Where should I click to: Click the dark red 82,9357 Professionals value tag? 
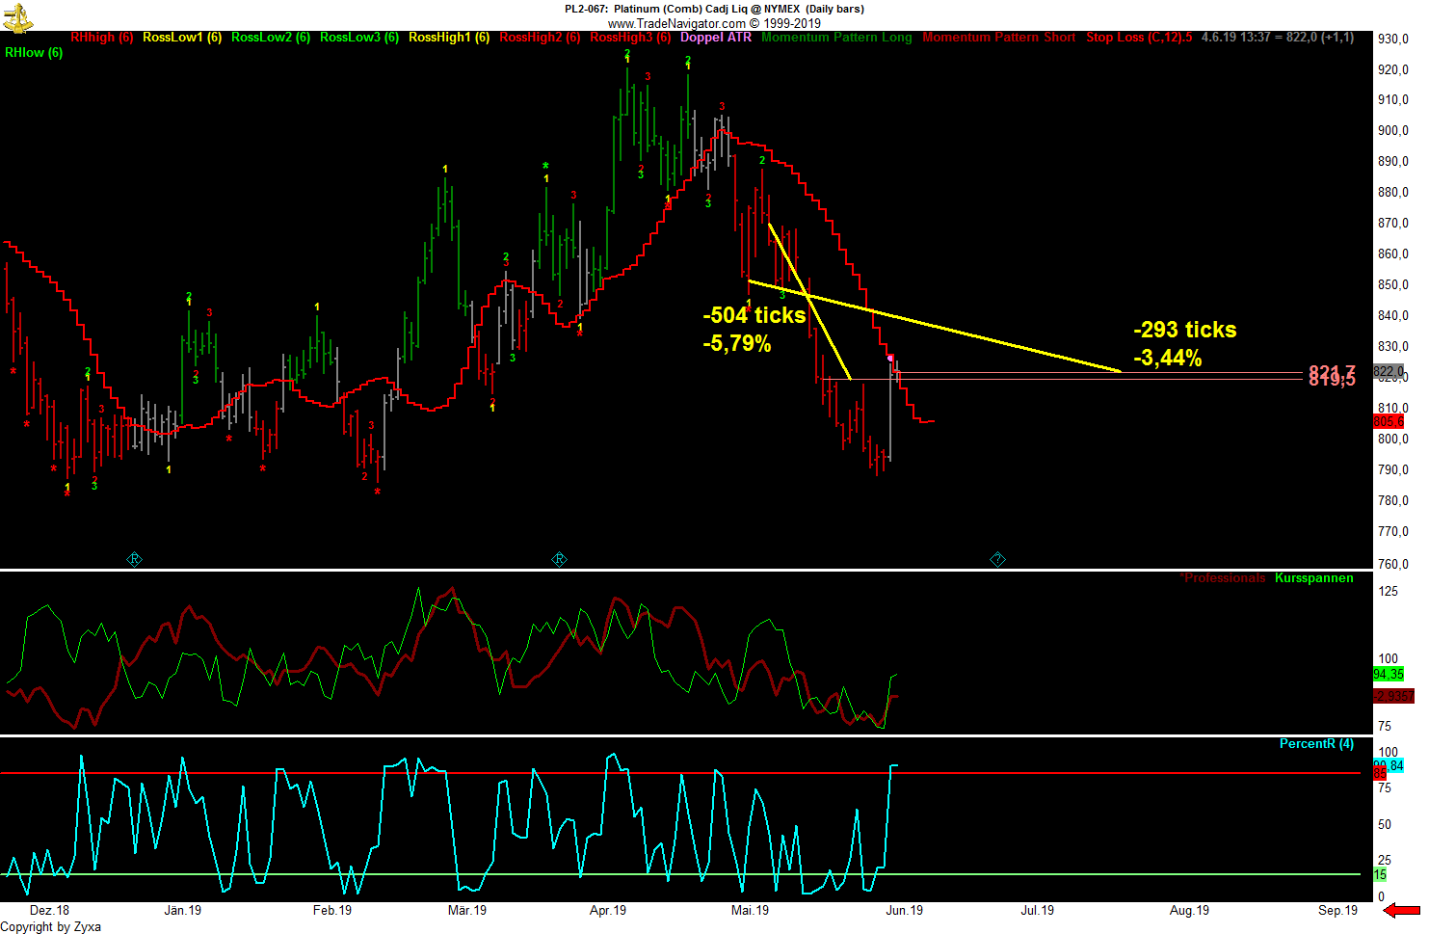click(1393, 696)
